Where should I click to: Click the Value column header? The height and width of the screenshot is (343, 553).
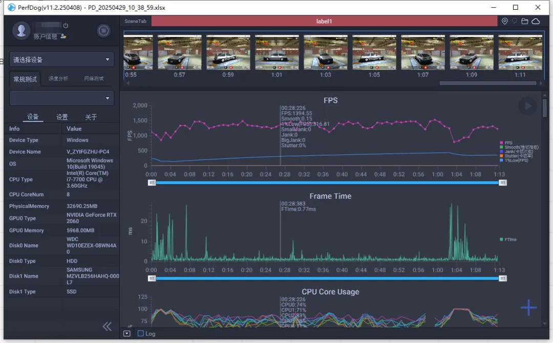74,128
